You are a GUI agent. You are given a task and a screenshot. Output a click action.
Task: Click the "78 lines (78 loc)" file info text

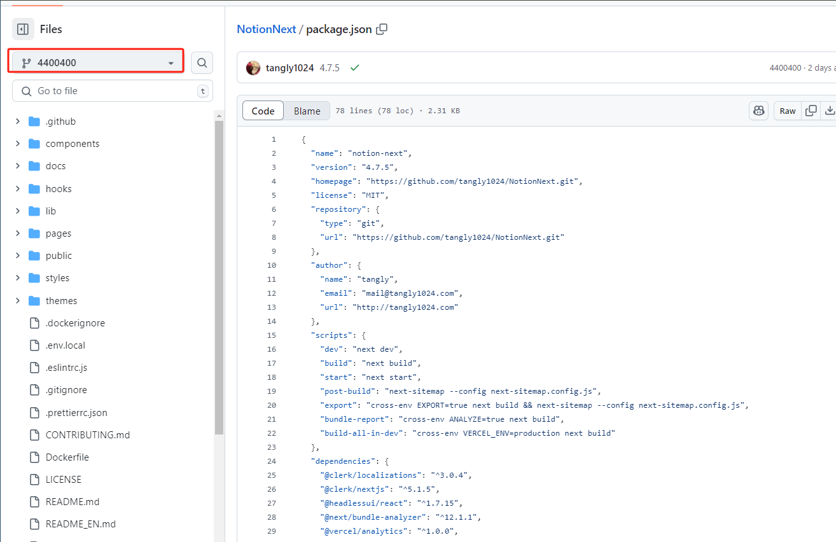tap(375, 111)
